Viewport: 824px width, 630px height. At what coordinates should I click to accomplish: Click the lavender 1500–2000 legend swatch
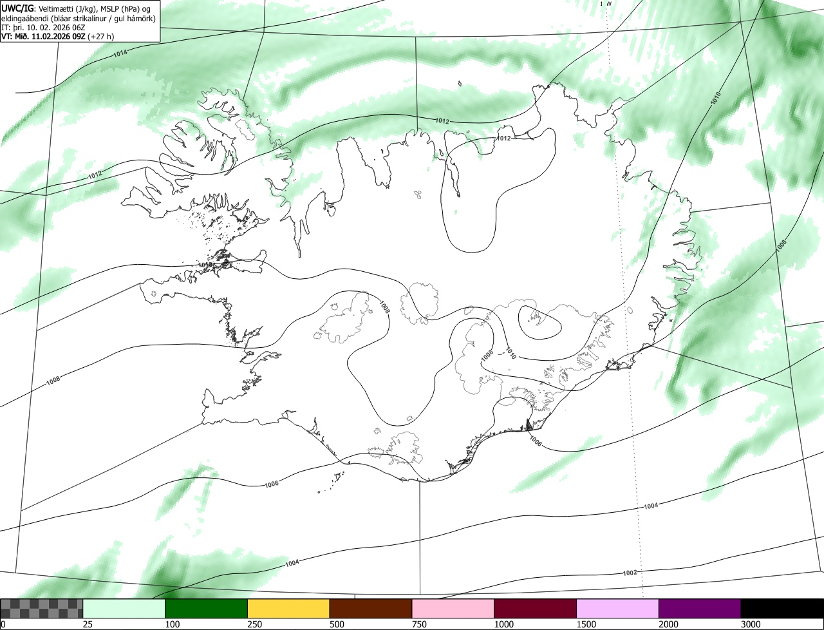click(x=617, y=608)
